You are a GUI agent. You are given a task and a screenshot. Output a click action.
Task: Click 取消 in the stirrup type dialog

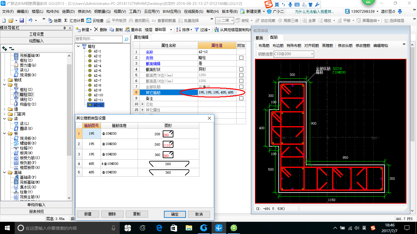coord(199,214)
